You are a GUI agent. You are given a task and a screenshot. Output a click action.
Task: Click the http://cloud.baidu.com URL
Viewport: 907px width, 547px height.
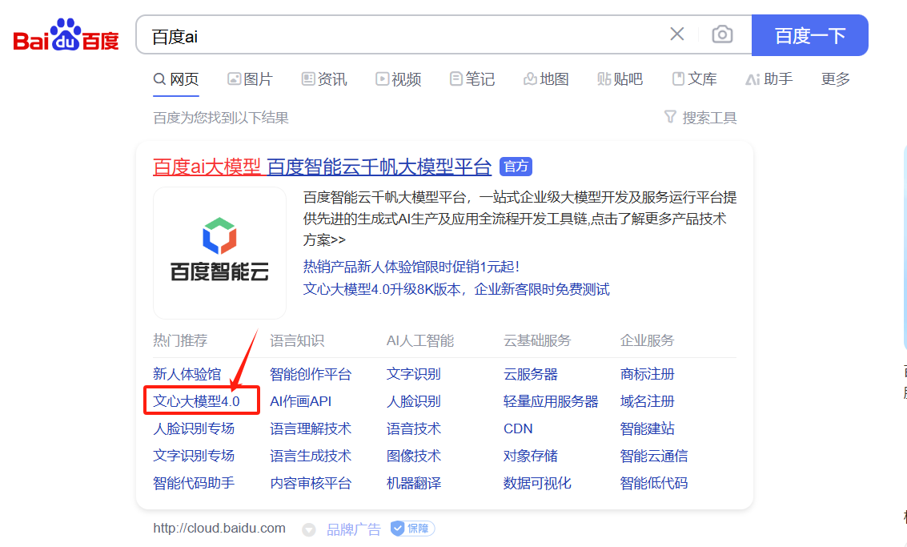tap(219, 529)
